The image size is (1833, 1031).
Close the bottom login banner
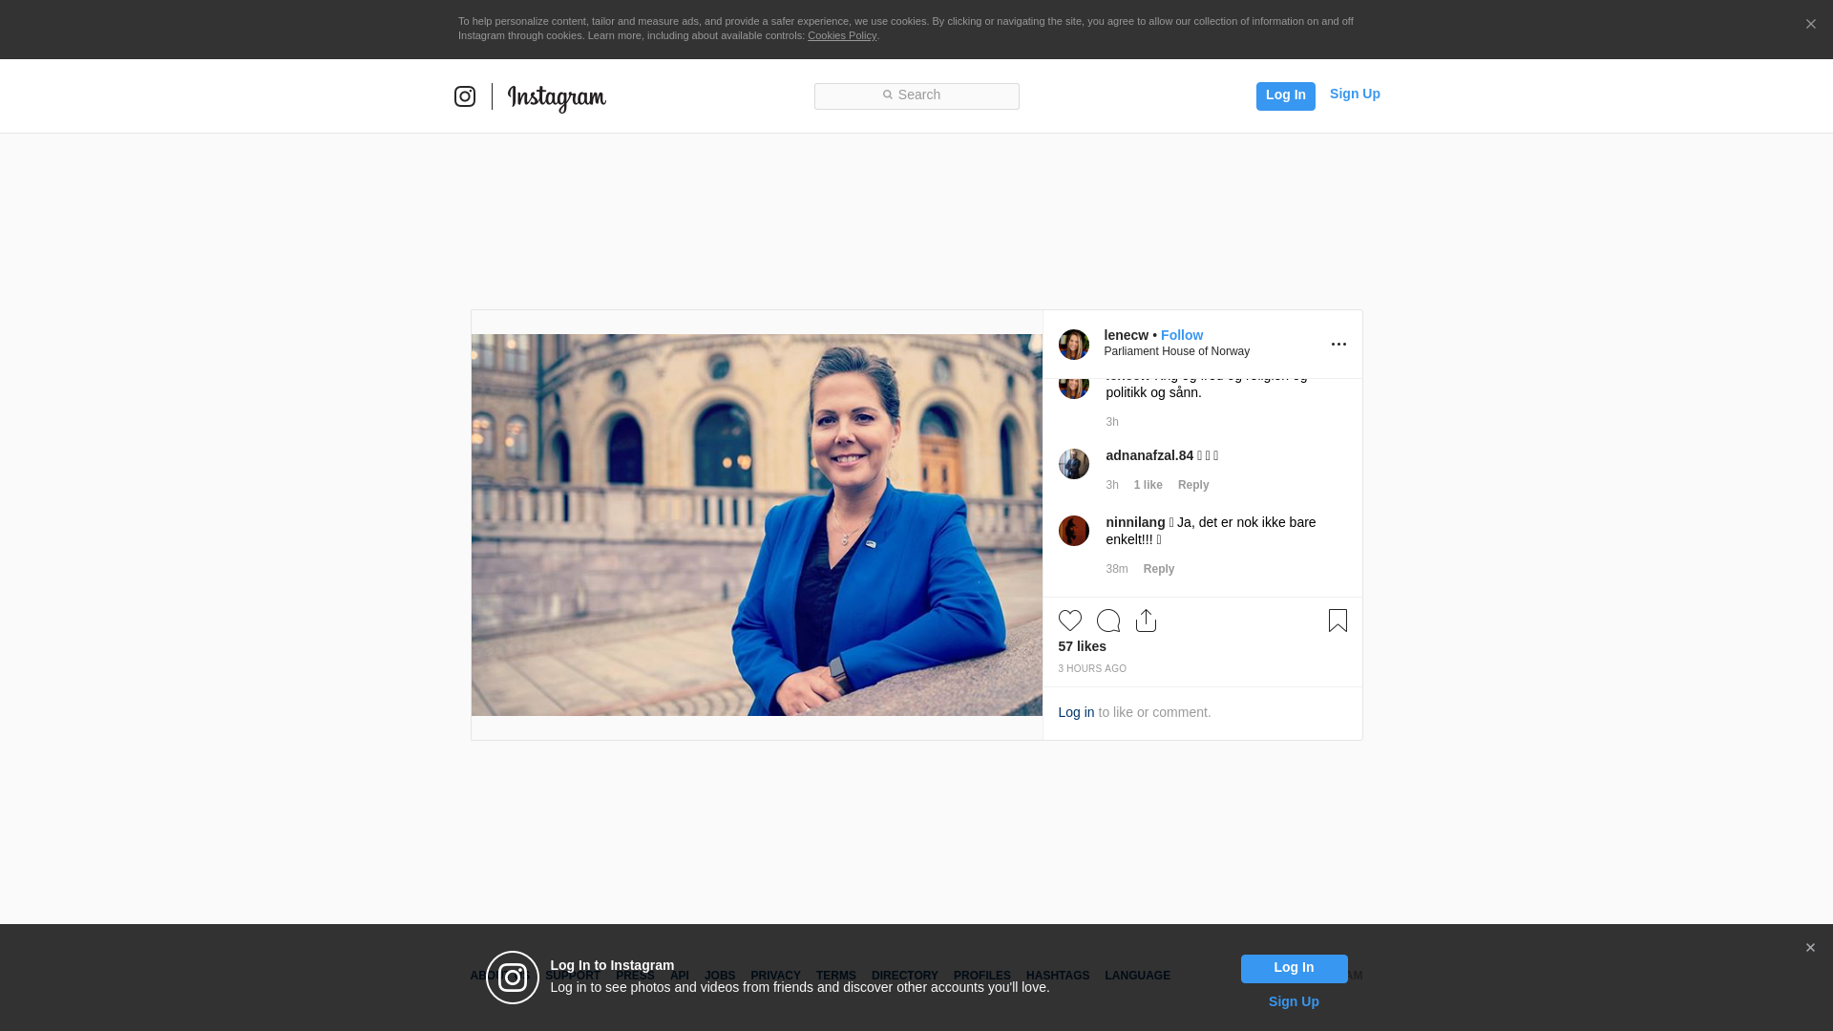pyautogui.click(x=1810, y=948)
